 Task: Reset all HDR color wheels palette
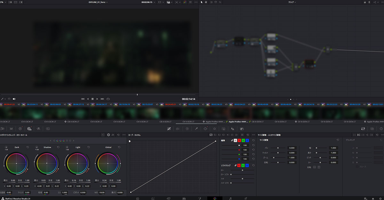coord(118,135)
